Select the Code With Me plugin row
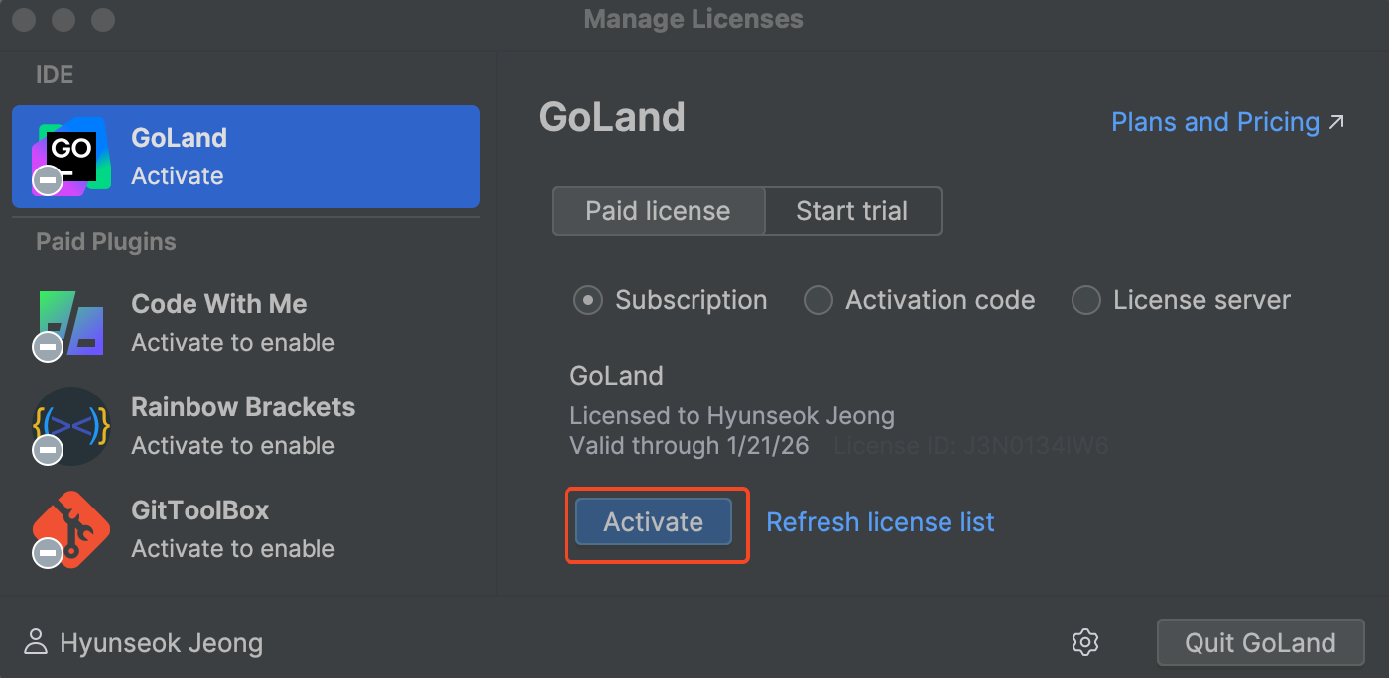 point(246,323)
